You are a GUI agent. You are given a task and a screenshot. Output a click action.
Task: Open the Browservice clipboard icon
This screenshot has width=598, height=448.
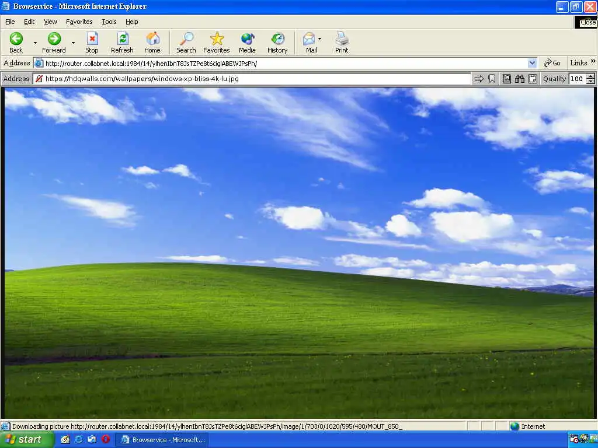coord(533,79)
